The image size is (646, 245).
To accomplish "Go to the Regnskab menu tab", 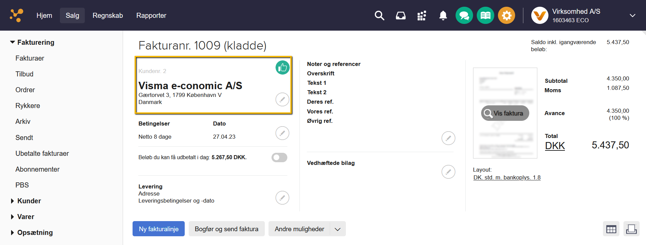I will point(108,15).
